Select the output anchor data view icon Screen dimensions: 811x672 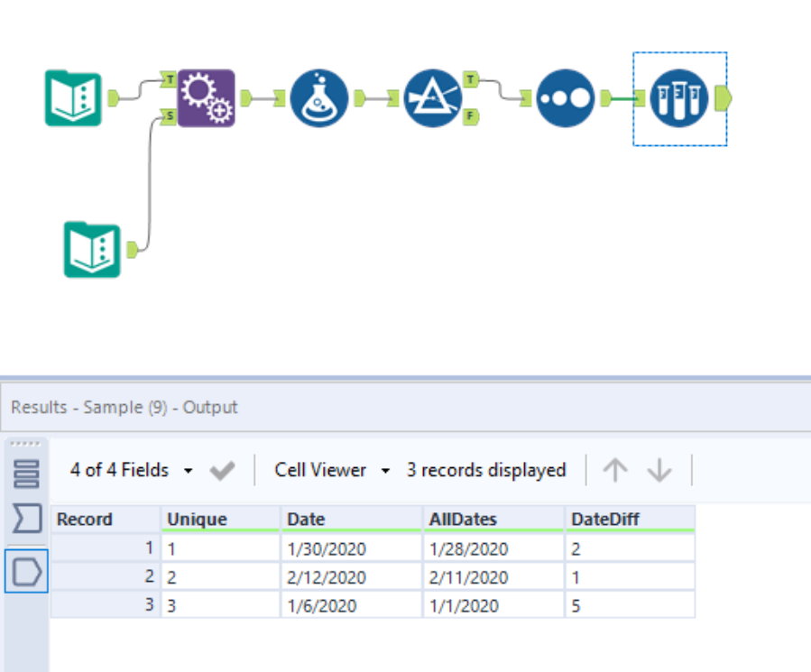[27, 571]
